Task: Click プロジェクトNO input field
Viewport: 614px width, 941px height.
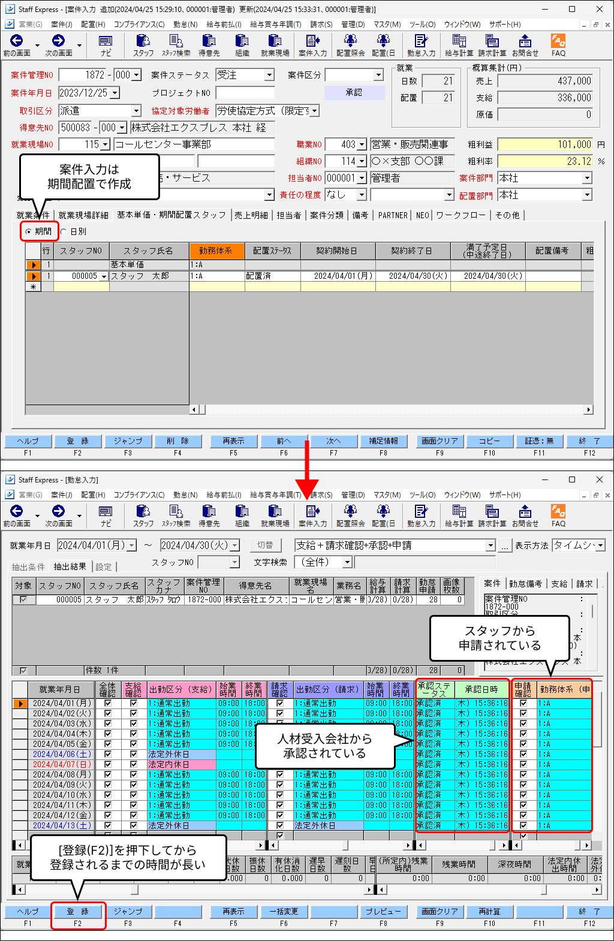Action: 245,93
